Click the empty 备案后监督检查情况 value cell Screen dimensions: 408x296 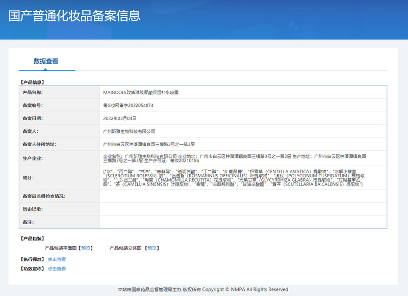click(x=243, y=196)
